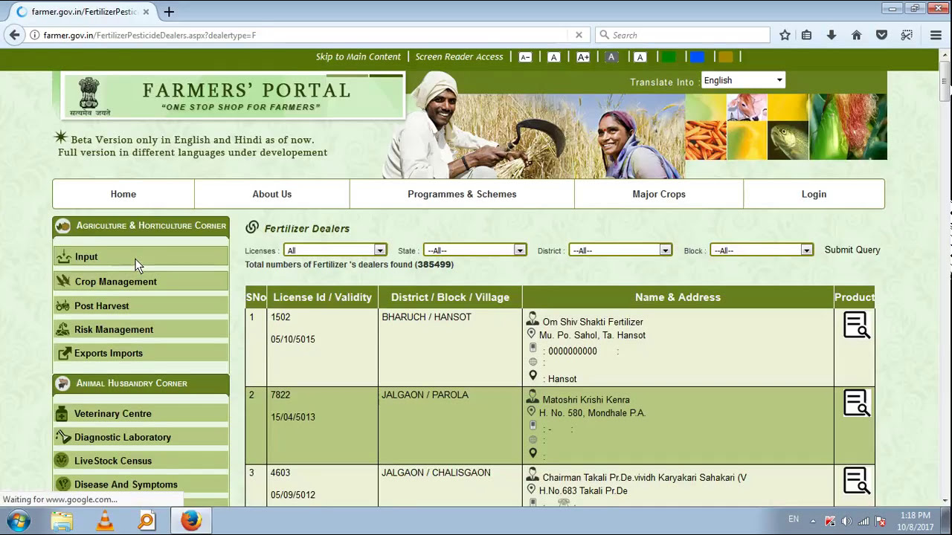The height and width of the screenshot is (535, 952).
Task: Select Input in the agriculture sidebar
Action: 141,256
